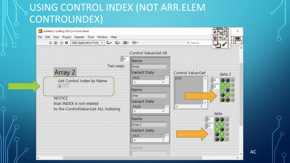The image size is (290, 163).
Task: Click the Pause button in the toolbar
Action: coord(67,43)
